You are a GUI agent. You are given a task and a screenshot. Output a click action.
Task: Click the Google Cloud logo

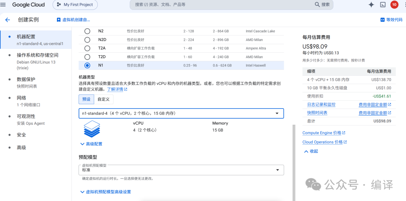(29, 5)
